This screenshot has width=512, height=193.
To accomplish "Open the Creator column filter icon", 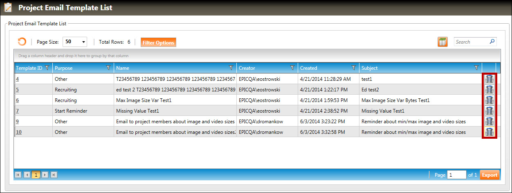I will (292, 68).
